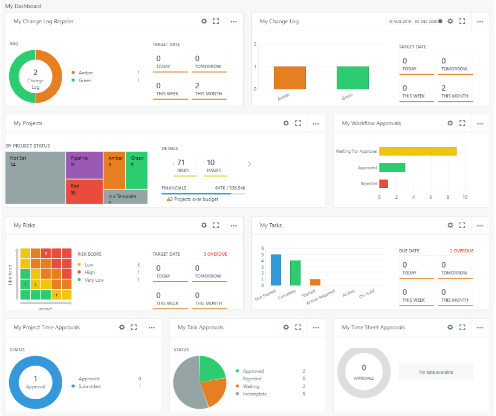The height and width of the screenshot is (416, 496).
Task: Click the 2 Overdue link in My Tasks
Action: [x=461, y=251]
